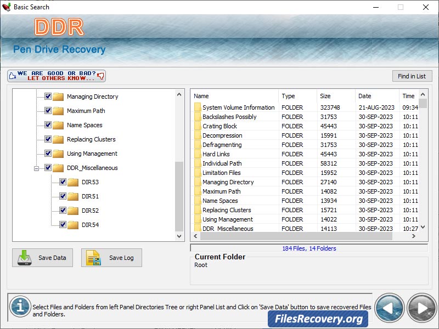
Task: Untick the DDR_Miscellaneous checkbox
Action: [47, 168]
